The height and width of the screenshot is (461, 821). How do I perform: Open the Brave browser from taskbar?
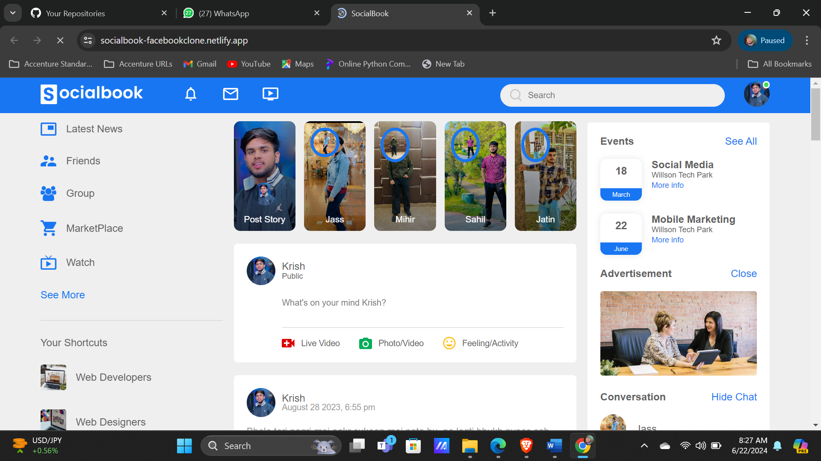526,446
